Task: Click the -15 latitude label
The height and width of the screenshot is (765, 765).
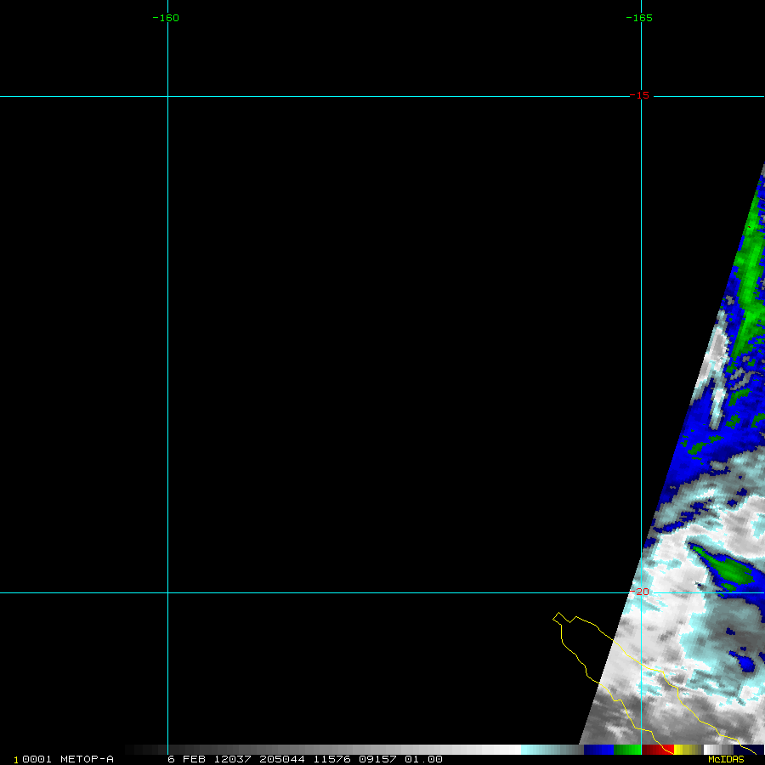Action: (x=639, y=95)
